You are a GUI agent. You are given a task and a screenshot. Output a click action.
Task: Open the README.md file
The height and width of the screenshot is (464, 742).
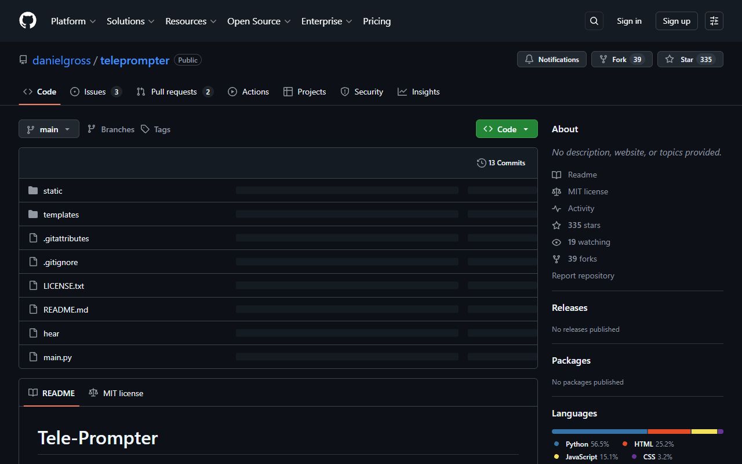66,310
